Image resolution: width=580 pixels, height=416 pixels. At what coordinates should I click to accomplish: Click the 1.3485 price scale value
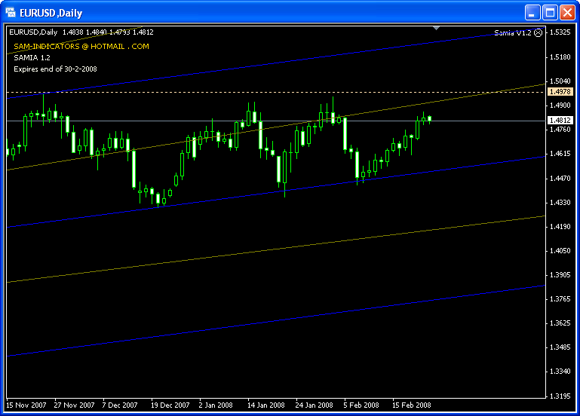(x=560, y=347)
